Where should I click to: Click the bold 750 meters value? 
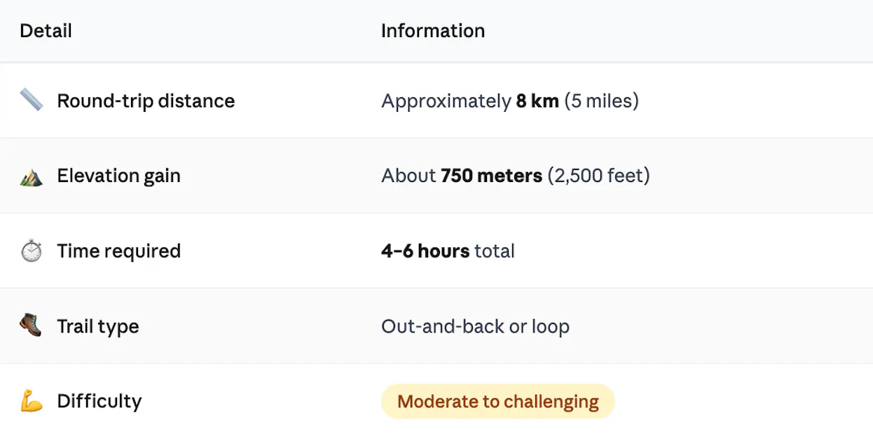point(491,176)
